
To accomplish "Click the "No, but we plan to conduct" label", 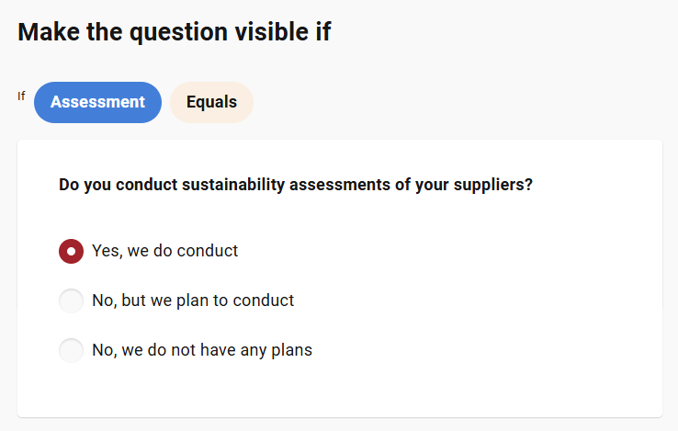I will tap(193, 301).
